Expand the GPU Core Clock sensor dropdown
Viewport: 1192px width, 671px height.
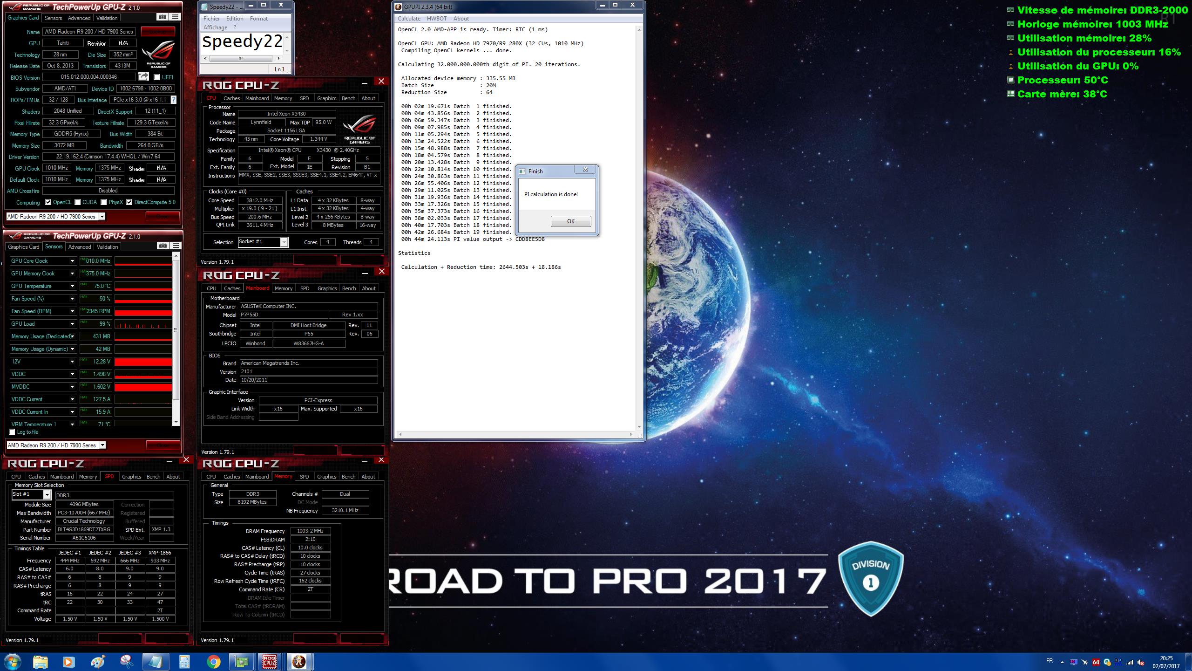point(72,261)
